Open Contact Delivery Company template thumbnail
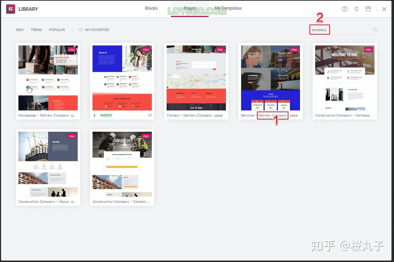The width and height of the screenshot is (394, 262). click(x=196, y=78)
